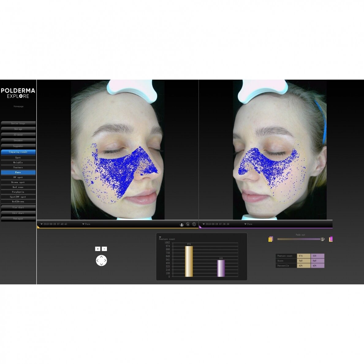Select the Pore analysis item
Screen dimensions: 364x364
[18, 173]
